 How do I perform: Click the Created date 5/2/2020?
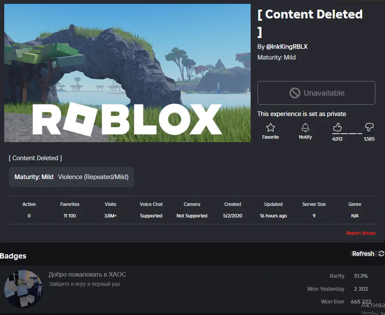233,216
